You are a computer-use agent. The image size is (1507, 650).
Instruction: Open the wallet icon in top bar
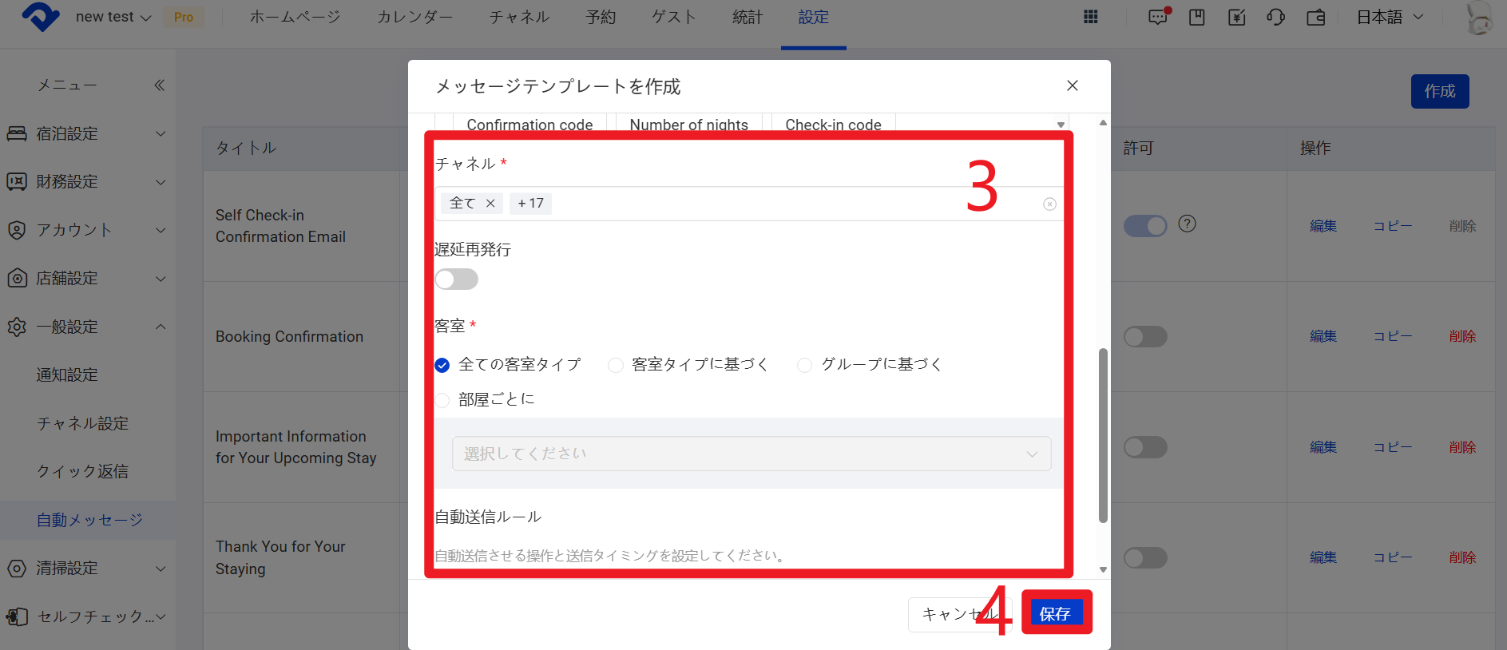pyautogui.click(x=1315, y=17)
